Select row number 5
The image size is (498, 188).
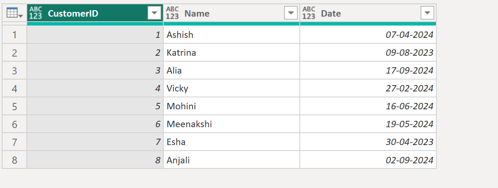14,106
